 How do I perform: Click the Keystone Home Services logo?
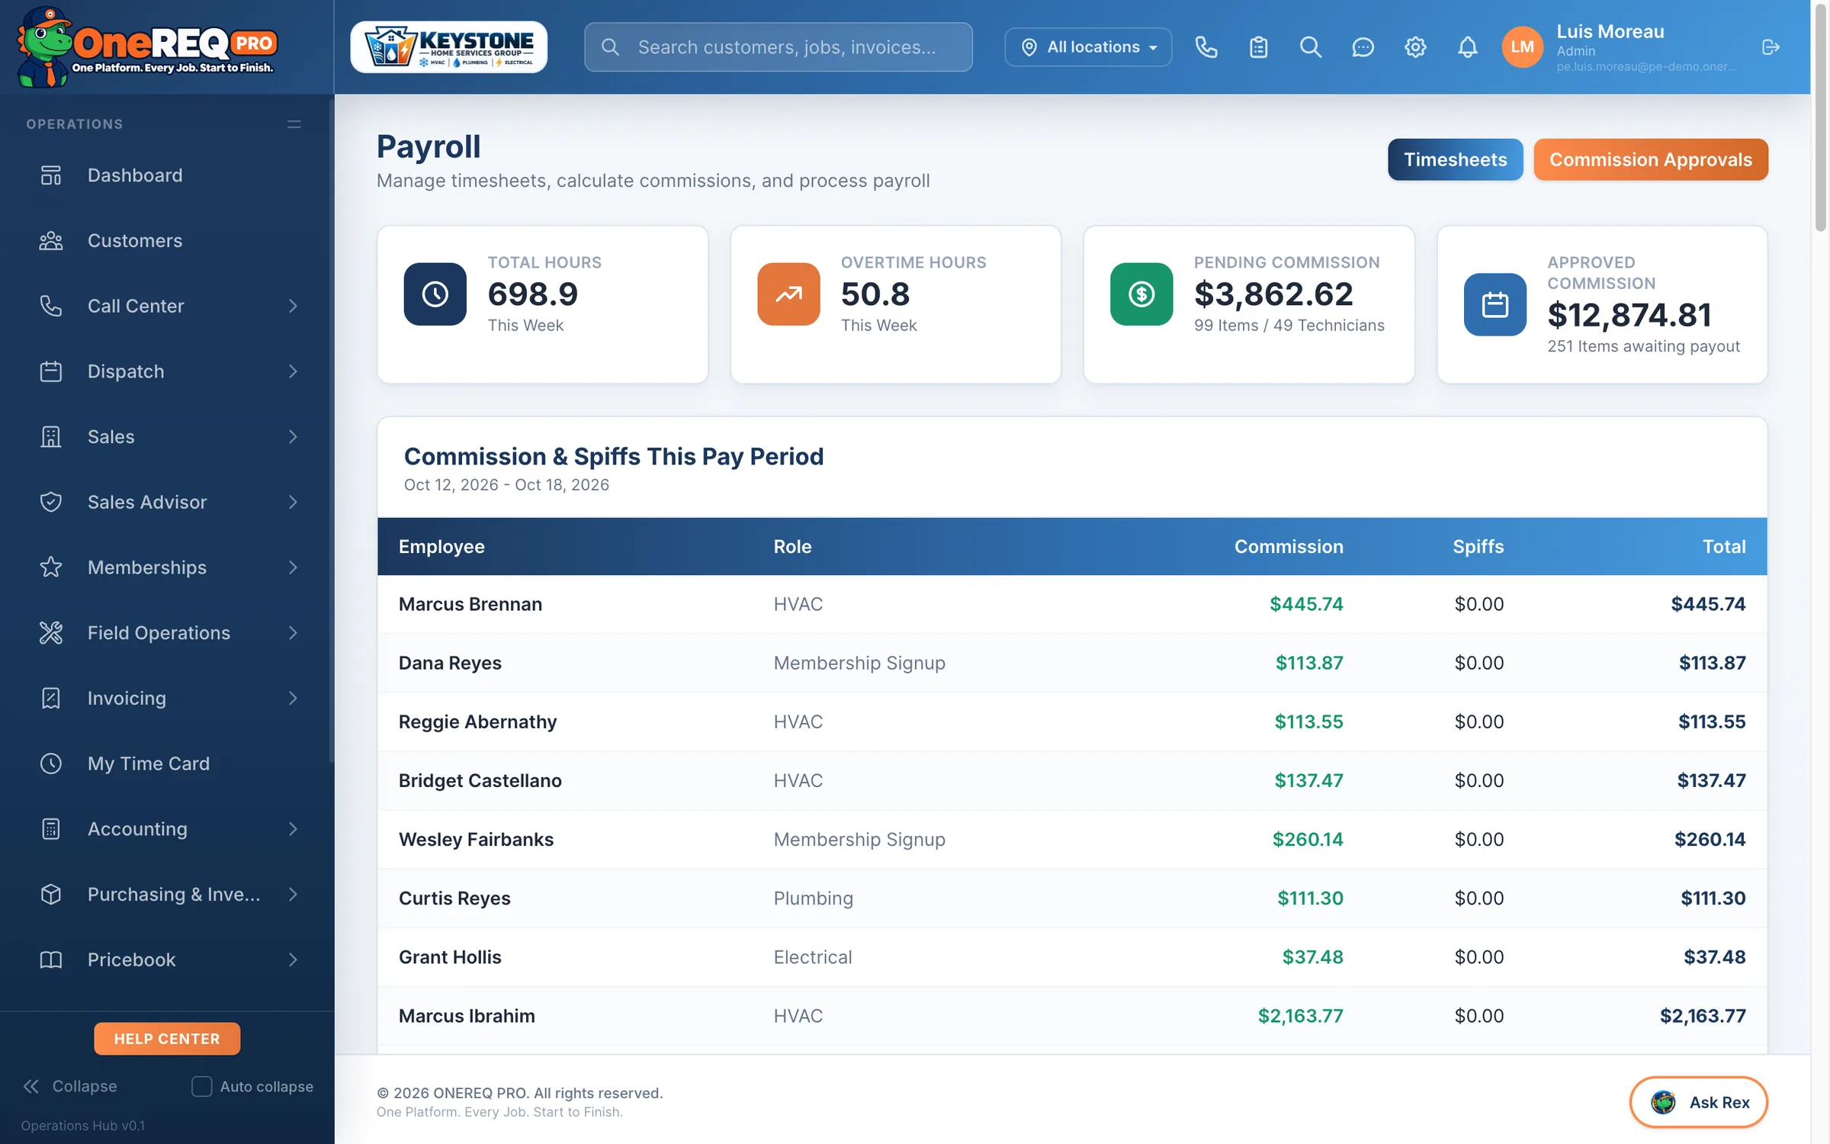point(448,47)
